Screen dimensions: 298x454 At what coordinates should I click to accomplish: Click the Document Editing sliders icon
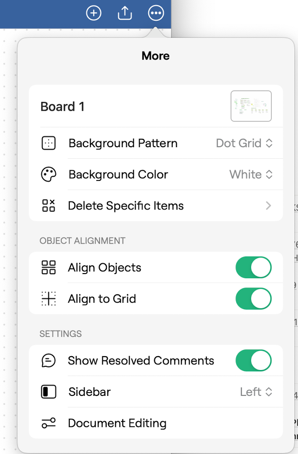(x=48, y=423)
